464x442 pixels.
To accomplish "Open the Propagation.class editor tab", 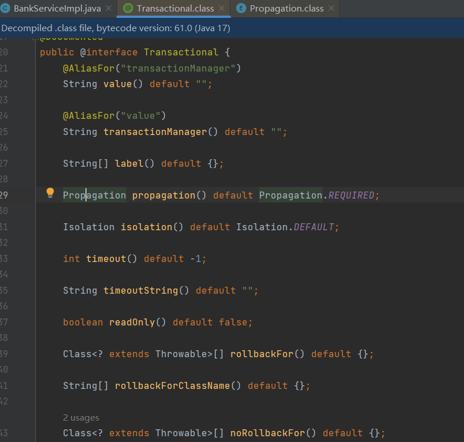I will tap(286, 9).
